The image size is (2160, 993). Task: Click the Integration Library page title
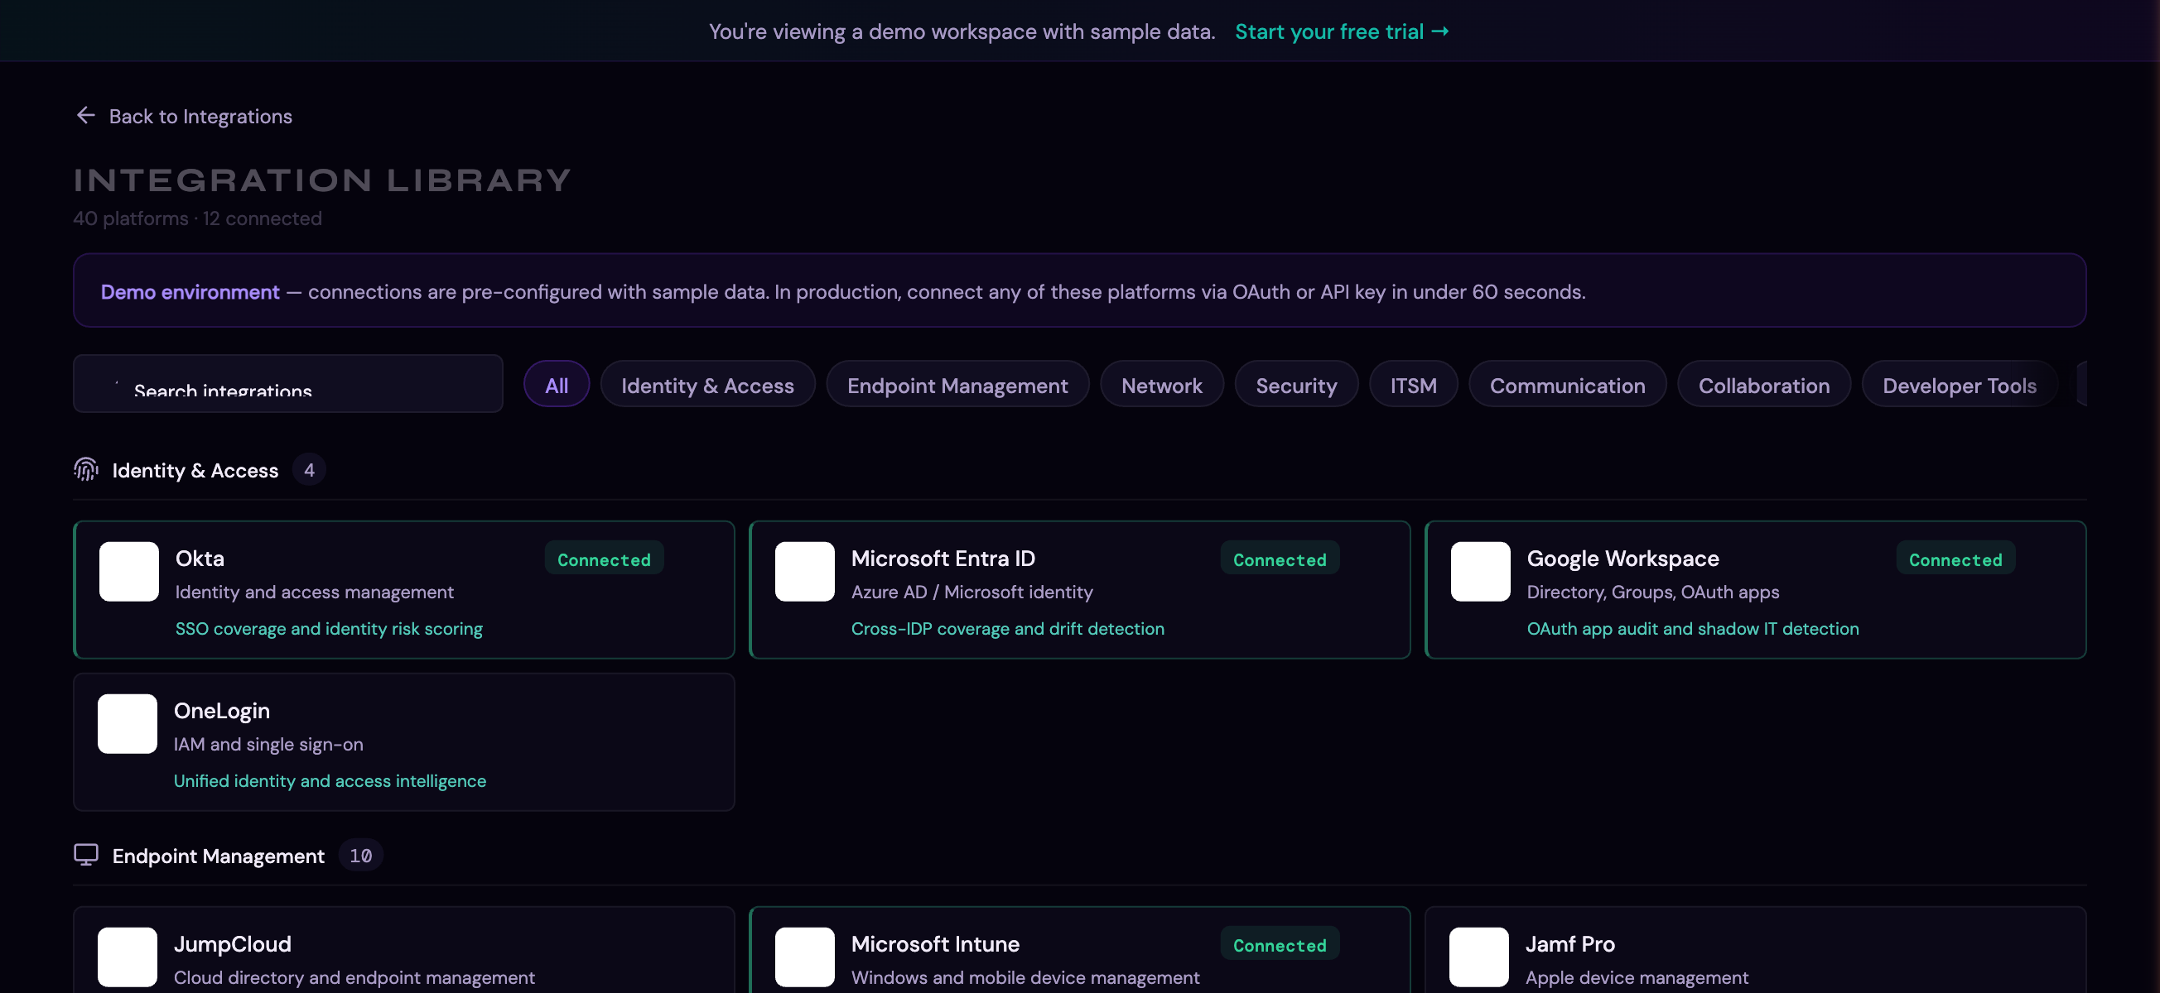[322, 180]
